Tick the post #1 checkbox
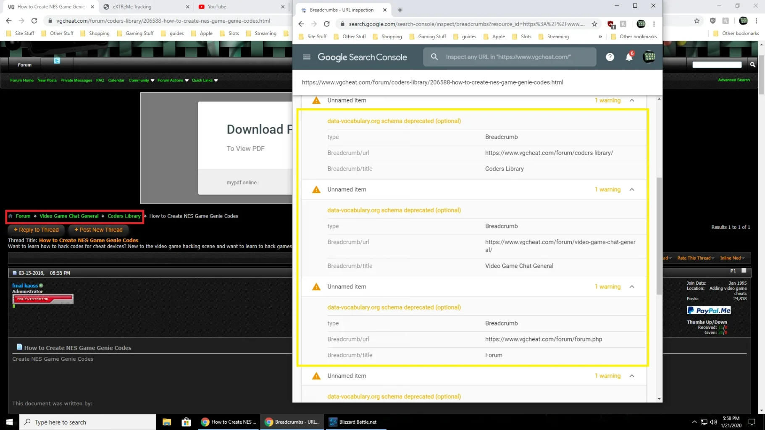 point(744,270)
